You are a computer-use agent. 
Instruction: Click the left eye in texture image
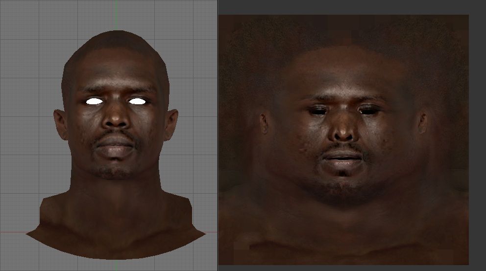coord(317,110)
